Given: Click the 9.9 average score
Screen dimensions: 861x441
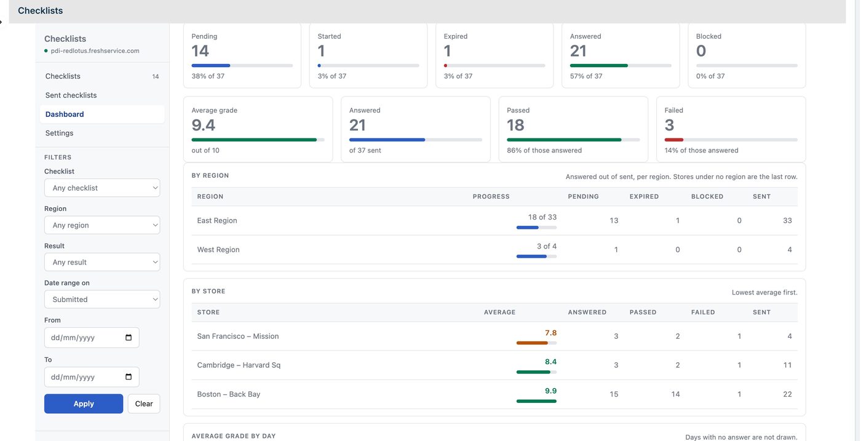Looking at the screenshot, I should pyautogui.click(x=550, y=391).
